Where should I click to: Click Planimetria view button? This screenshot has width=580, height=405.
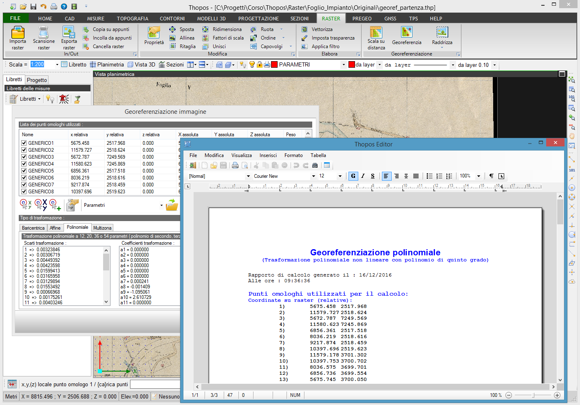click(x=107, y=64)
